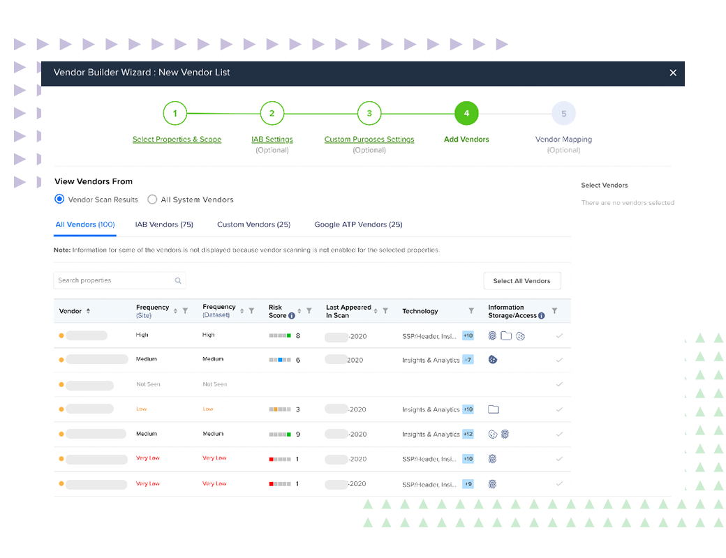Sort by Risk Score column
Viewport: 726px width, 558px height.
[x=299, y=311]
